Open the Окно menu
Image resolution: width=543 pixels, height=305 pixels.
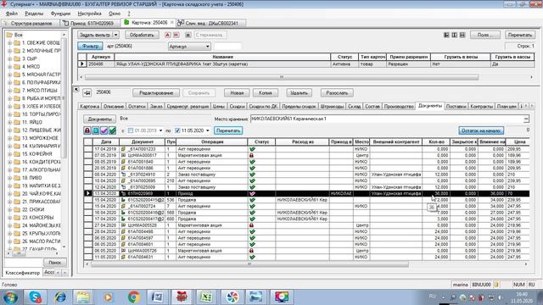115,14
